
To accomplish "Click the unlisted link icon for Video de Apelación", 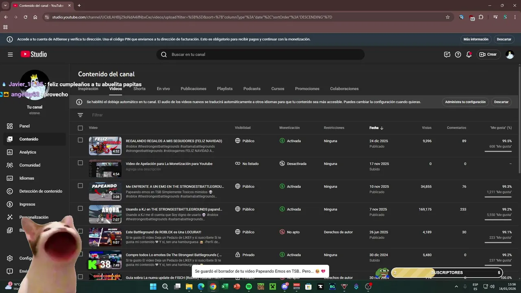I will coord(238,164).
